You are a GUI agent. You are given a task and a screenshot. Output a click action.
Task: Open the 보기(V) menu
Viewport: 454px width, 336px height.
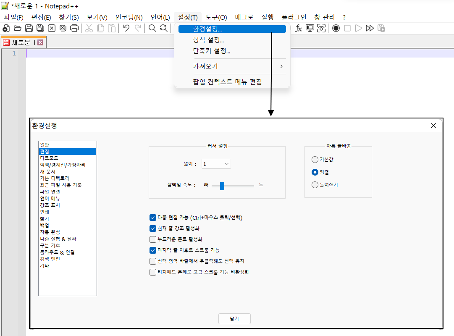(x=97, y=17)
